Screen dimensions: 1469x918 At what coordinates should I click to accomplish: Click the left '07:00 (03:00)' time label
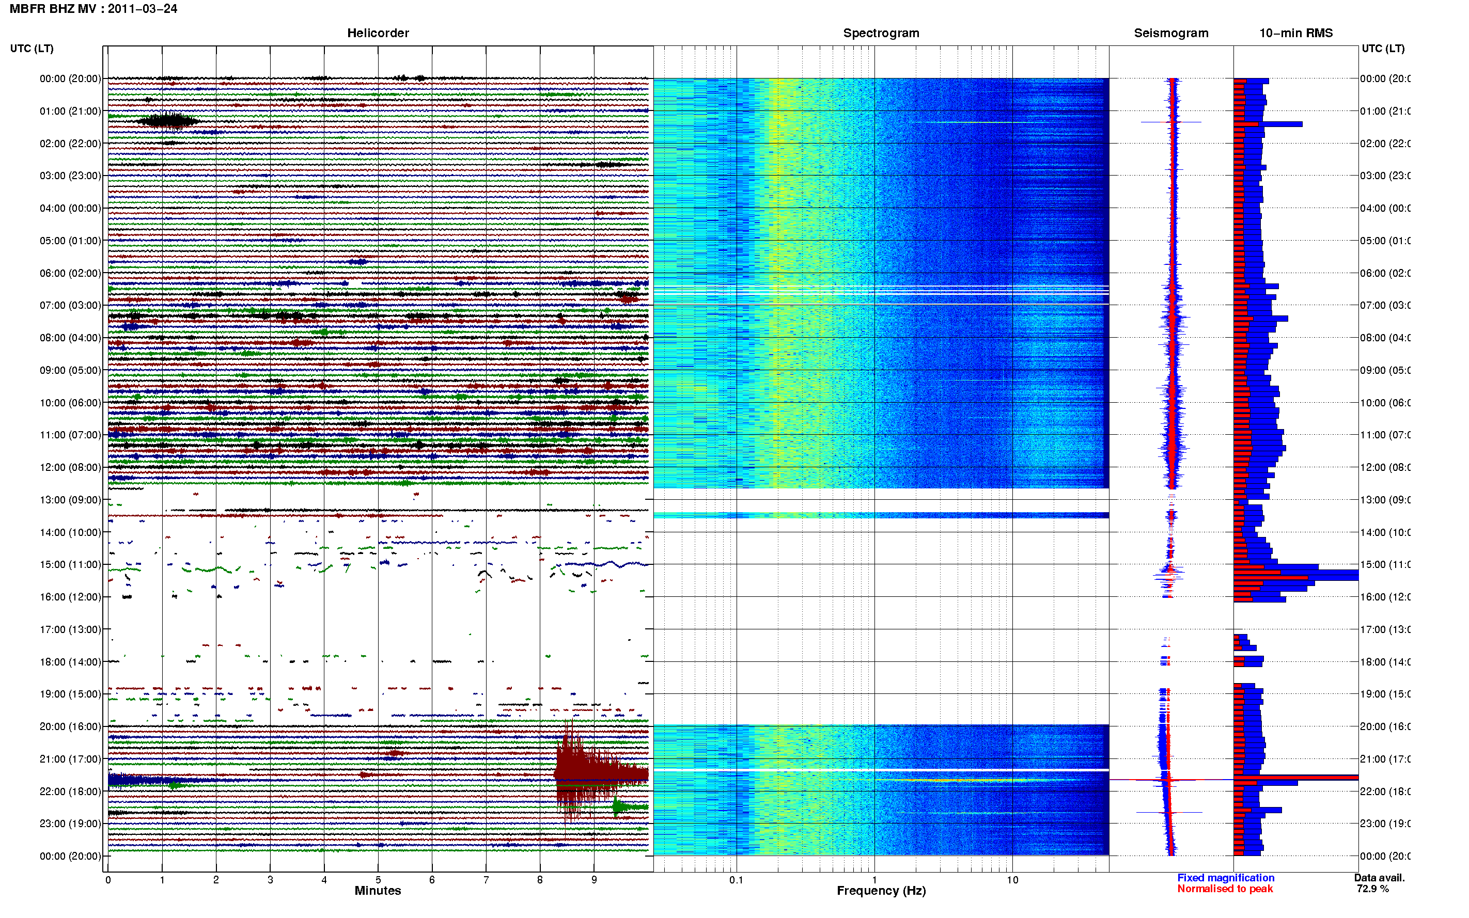(x=70, y=305)
